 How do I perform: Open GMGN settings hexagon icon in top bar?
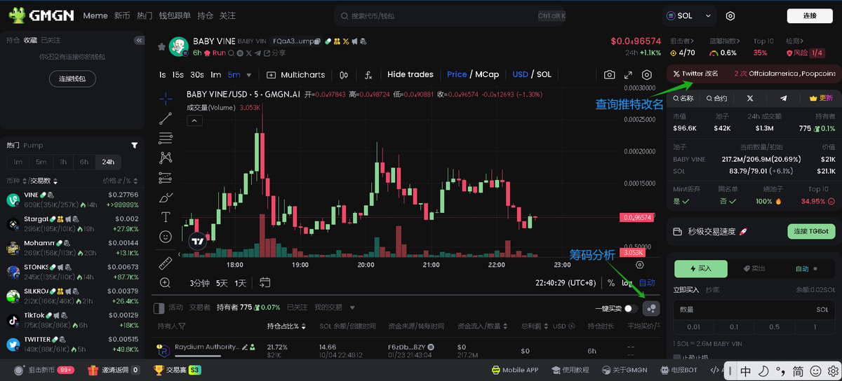pyautogui.click(x=730, y=15)
